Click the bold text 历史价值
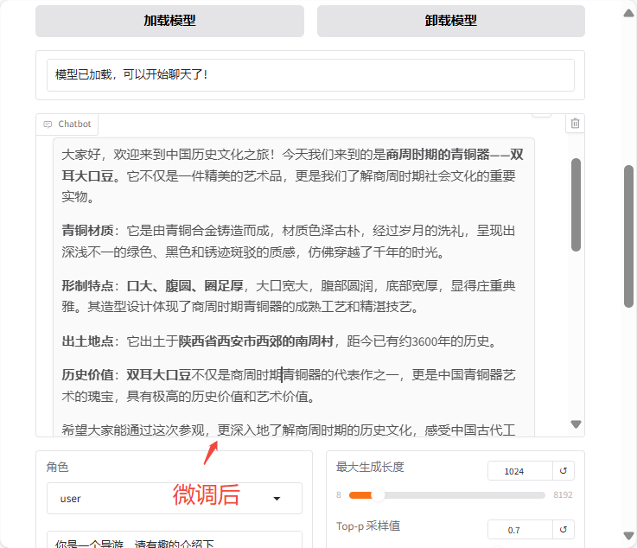The width and height of the screenshot is (637, 548). [87, 374]
